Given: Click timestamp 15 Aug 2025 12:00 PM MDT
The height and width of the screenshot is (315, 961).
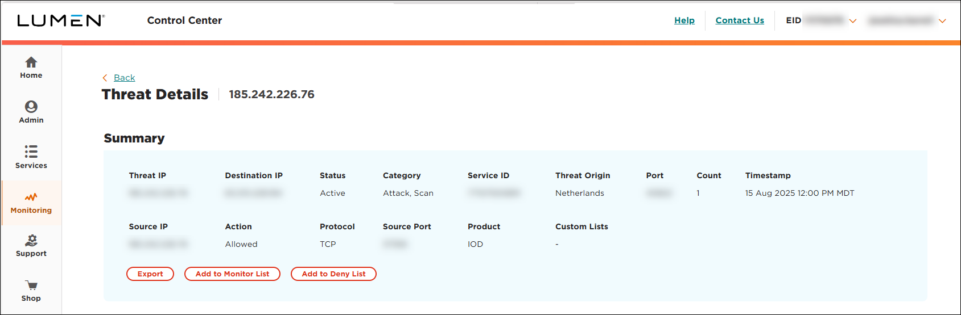Looking at the screenshot, I should pyautogui.click(x=799, y=193).
